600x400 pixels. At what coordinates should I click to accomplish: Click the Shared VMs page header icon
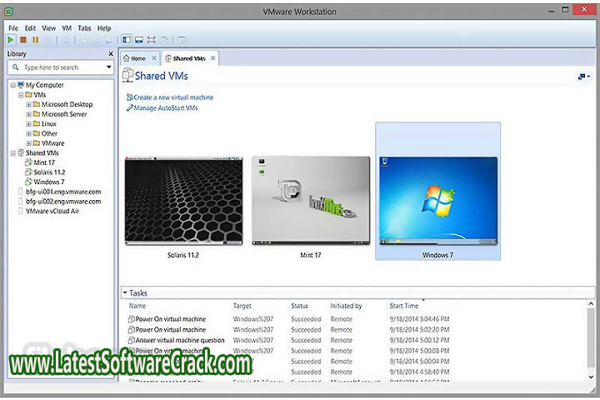pyautogui.click(x=127, y=75)
